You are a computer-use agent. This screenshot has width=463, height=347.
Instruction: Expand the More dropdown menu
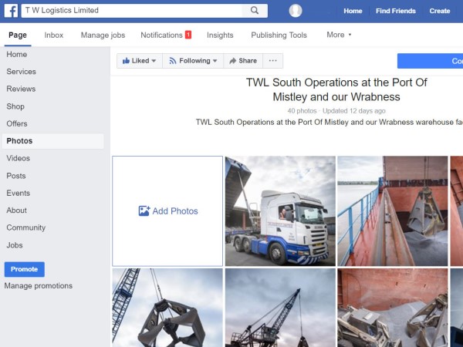[x=339, y=35]
